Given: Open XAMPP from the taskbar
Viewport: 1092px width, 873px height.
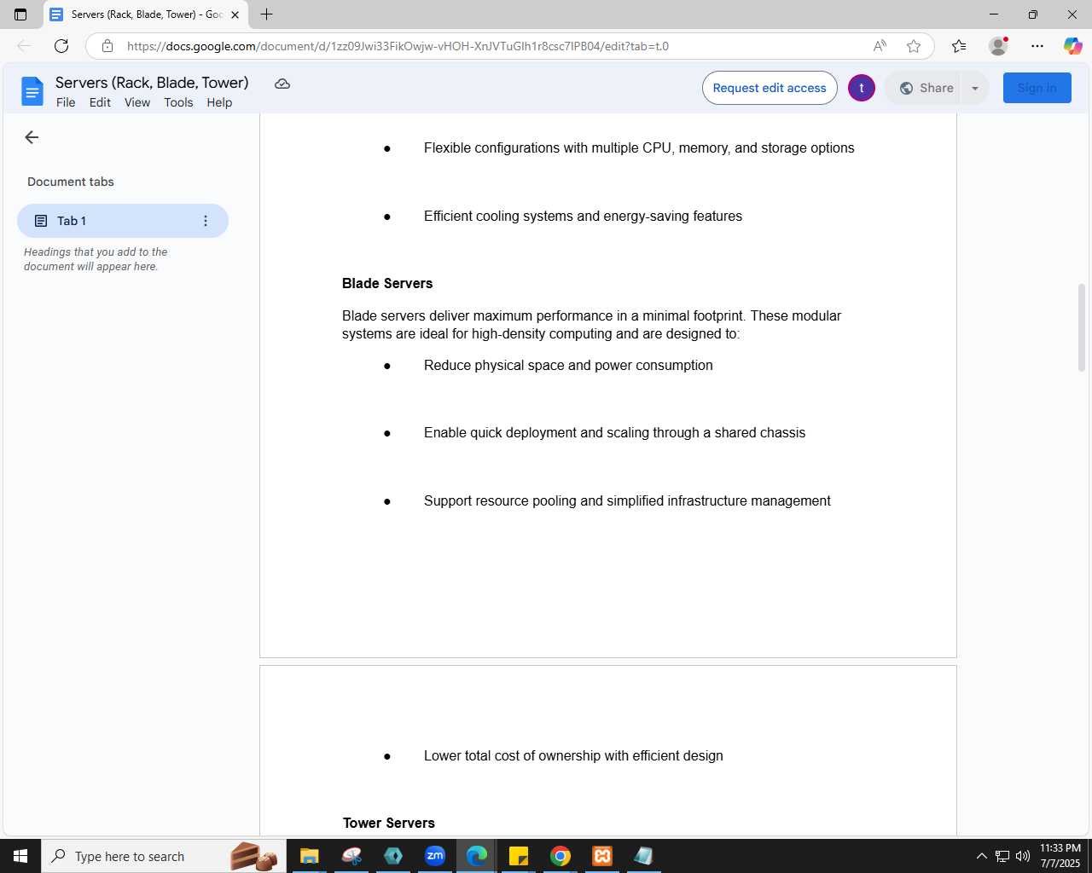Looking at the screenshot, I should pyautogui.click(x=602, y=856).
